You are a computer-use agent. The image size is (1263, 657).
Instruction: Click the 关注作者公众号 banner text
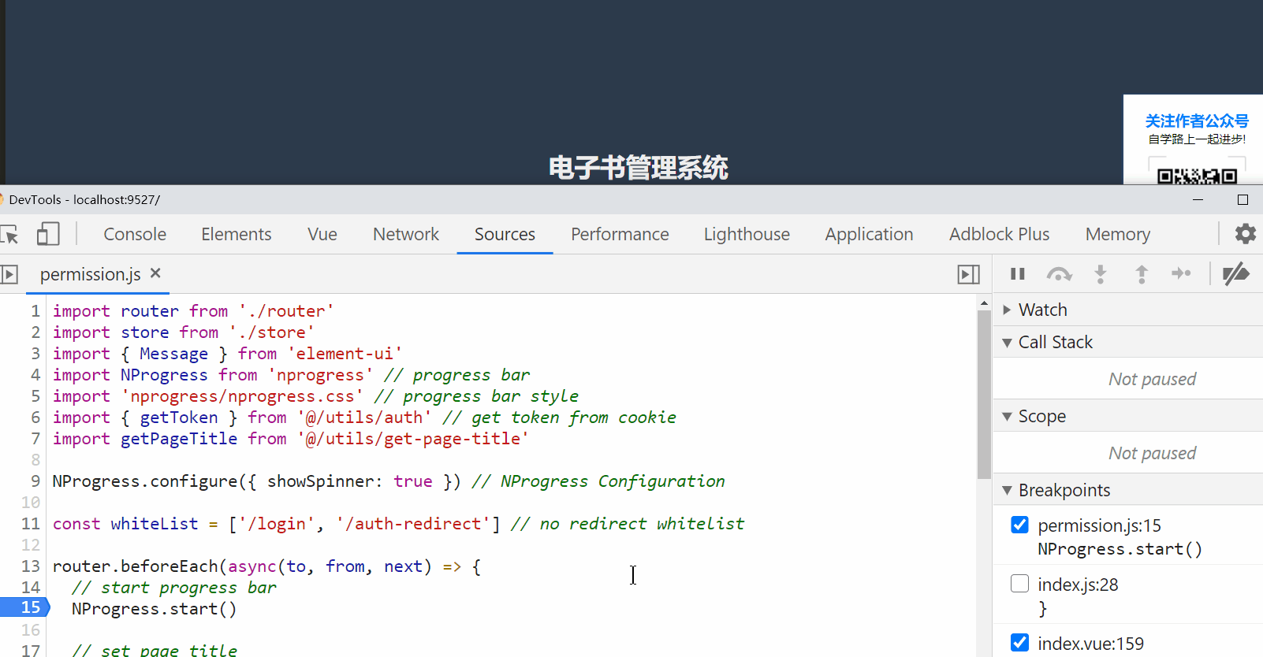[1197, 121]
